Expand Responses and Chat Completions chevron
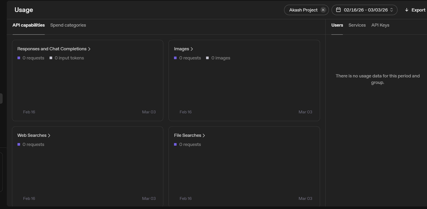This screenshot has height=209, width=427. click(89, 49)
